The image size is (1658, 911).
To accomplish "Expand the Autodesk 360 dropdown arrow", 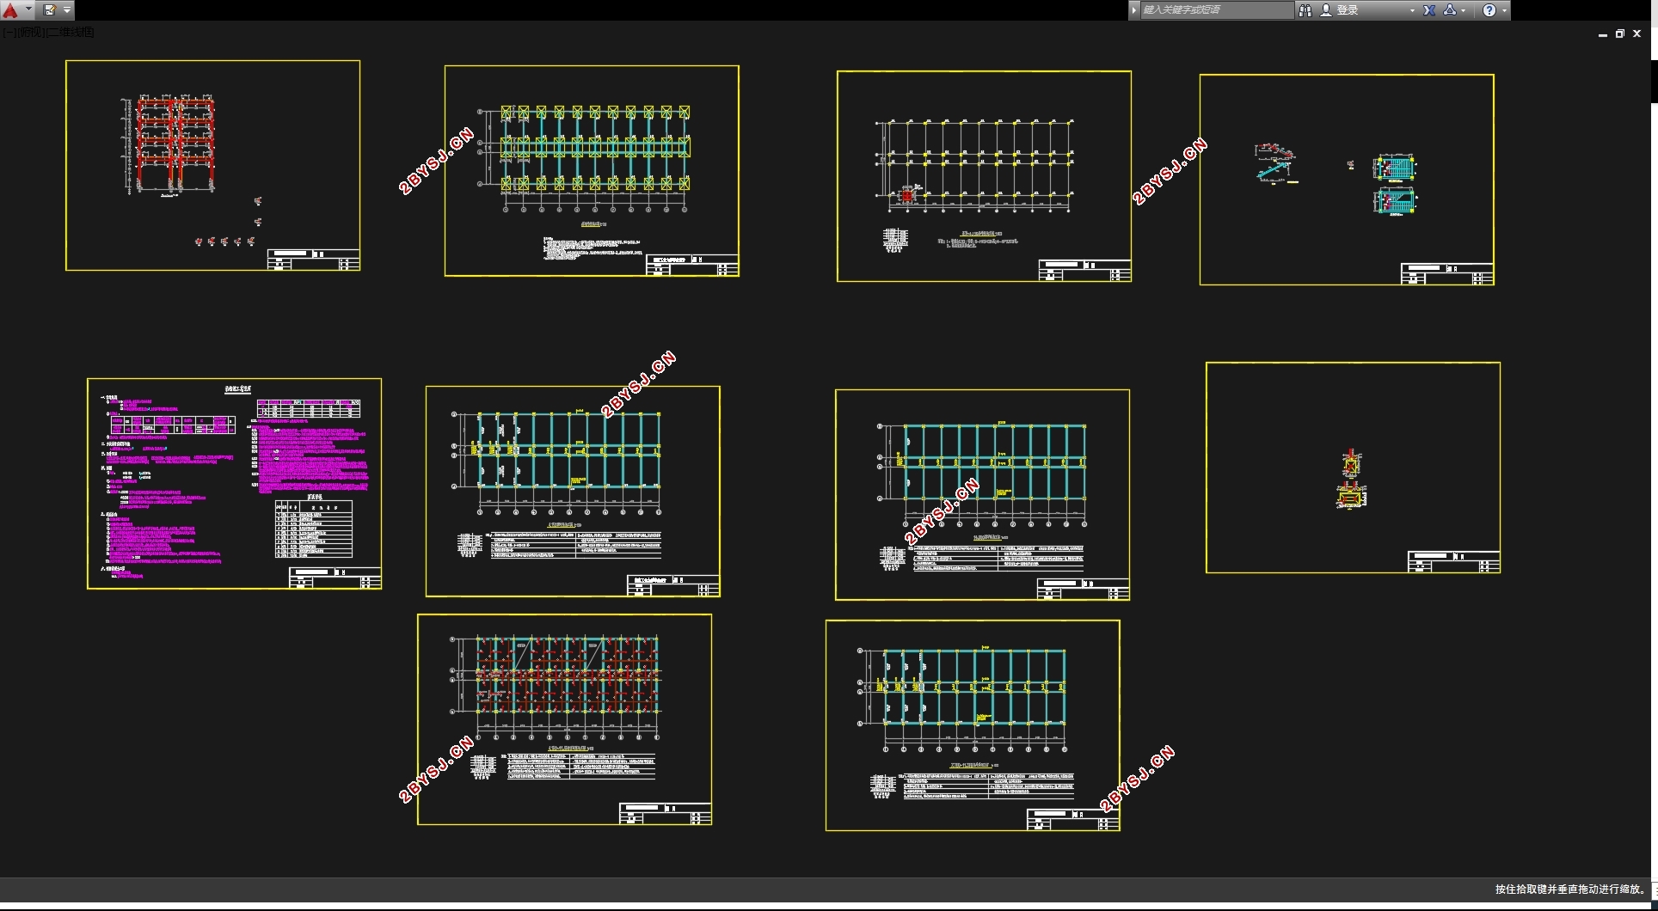I will (x=1464, y=10).
